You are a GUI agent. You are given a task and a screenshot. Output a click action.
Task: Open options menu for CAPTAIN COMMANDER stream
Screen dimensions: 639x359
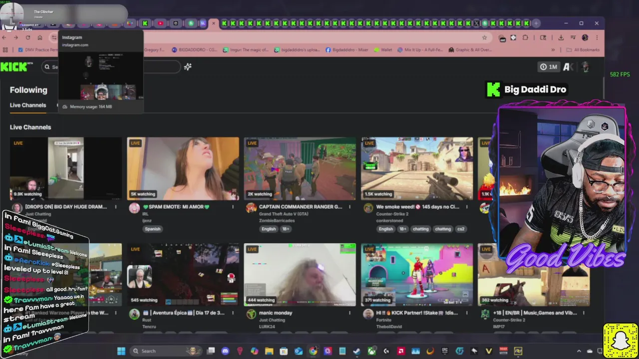(349, 207)
